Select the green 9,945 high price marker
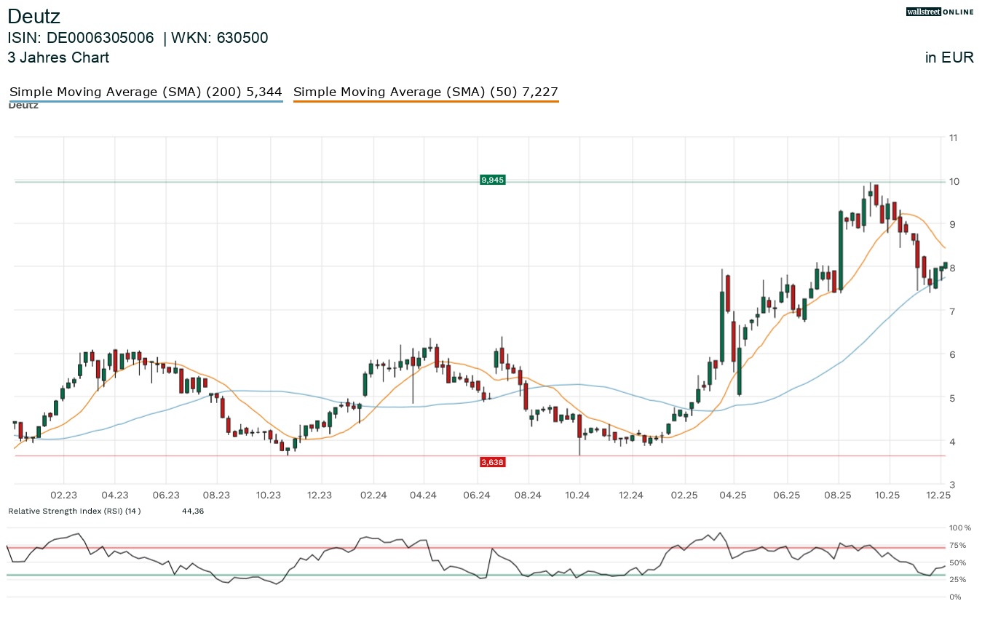This screenshot has width=982, height=617. pos(493,180)
